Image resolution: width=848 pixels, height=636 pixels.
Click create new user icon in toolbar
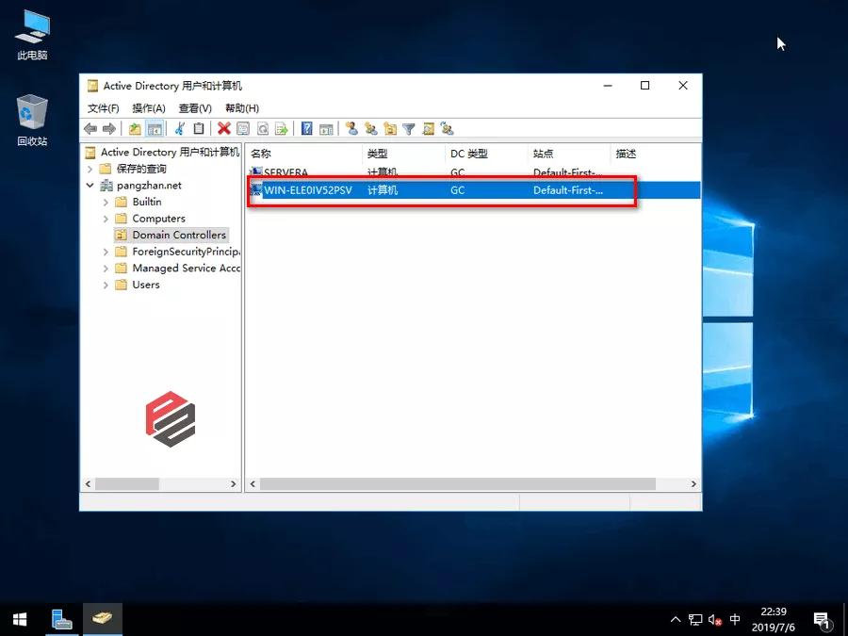point(351,129)
